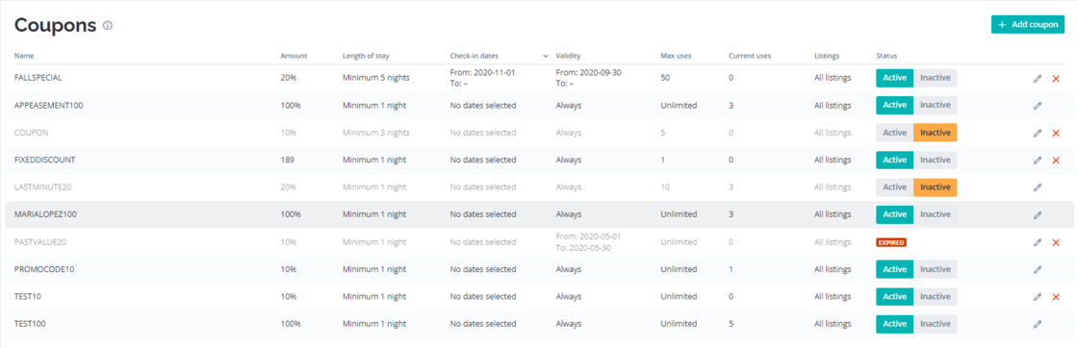
Task: Click the 189 amount for FIXEDDISCOUNT
Action: pos(288,160)
